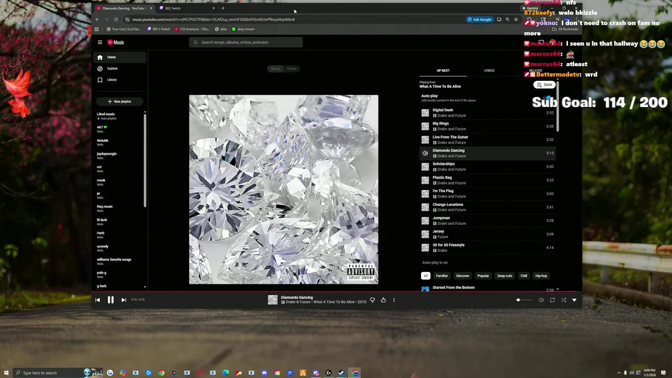
Task: Open Library in the sidebar
Action: [x=119, y=80]
